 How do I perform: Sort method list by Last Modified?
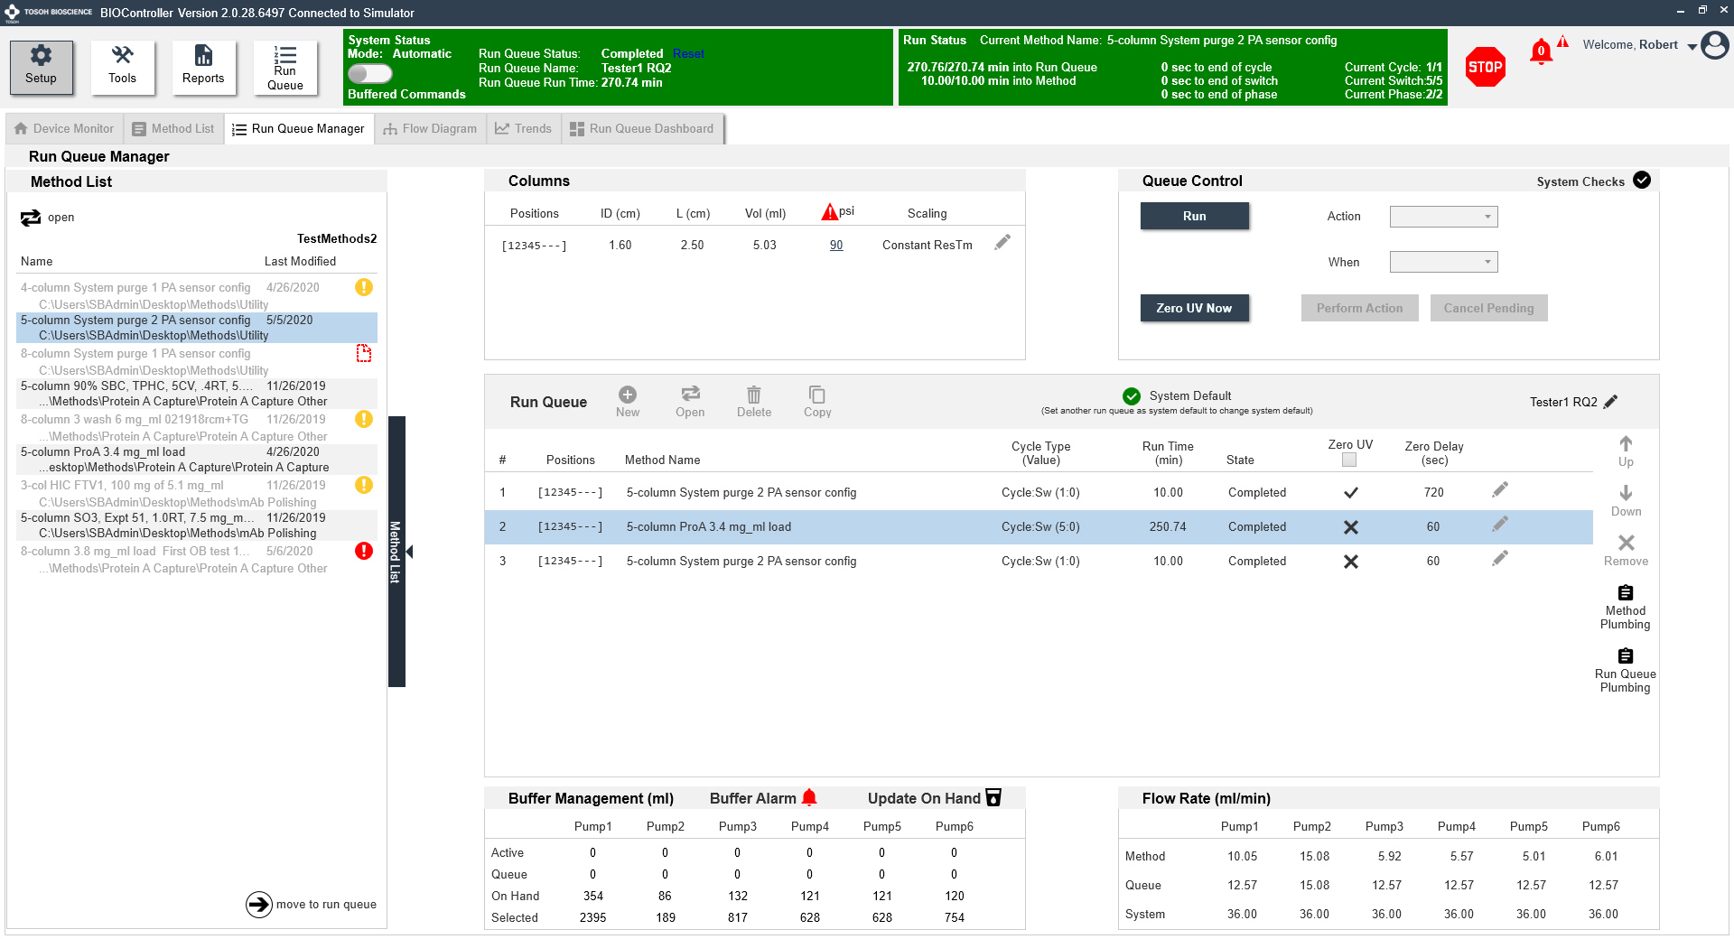[x=300, y=262]
